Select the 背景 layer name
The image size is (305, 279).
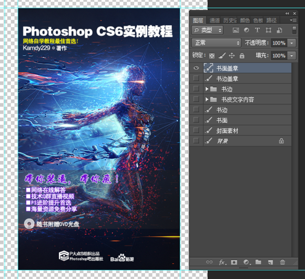(x=222, y=141)
